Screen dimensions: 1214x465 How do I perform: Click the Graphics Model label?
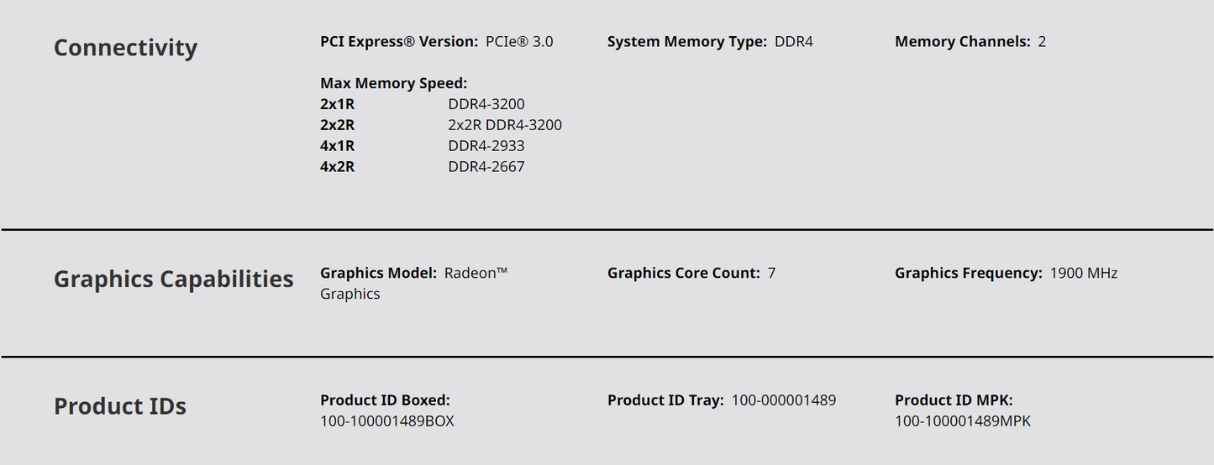coord(378,273)
